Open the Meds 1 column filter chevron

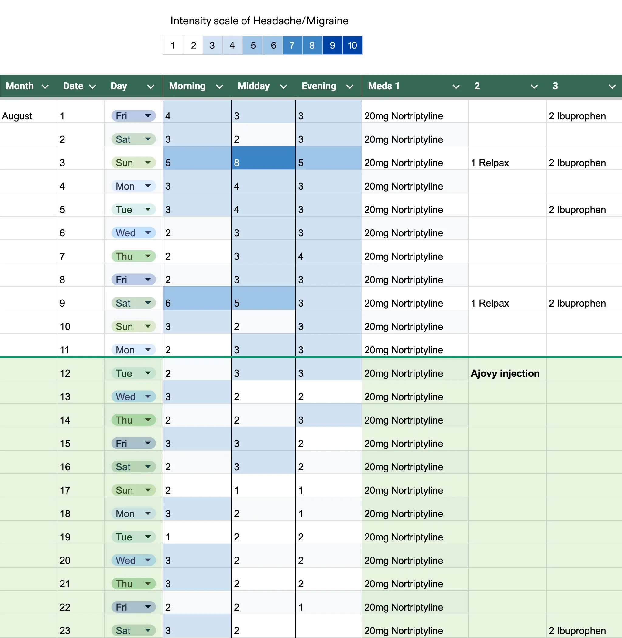pyautogui.click(x=456, y=87)
